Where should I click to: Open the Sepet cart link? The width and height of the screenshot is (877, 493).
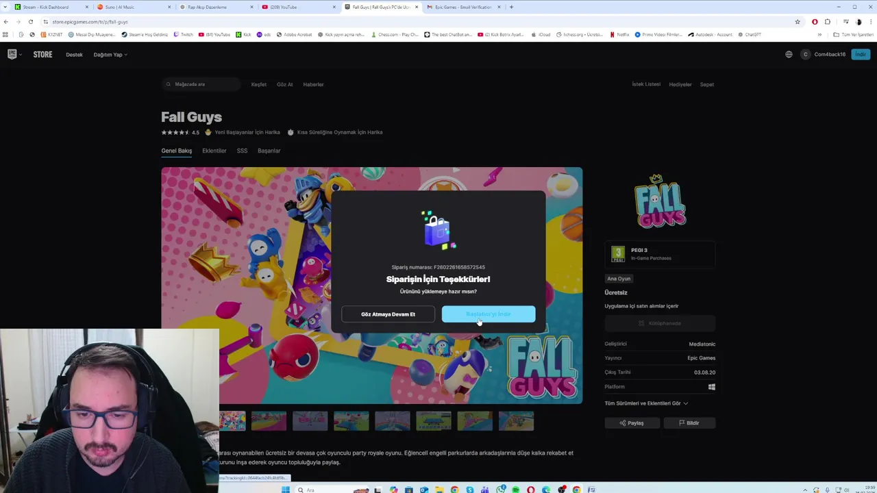(x=707, y=84)
